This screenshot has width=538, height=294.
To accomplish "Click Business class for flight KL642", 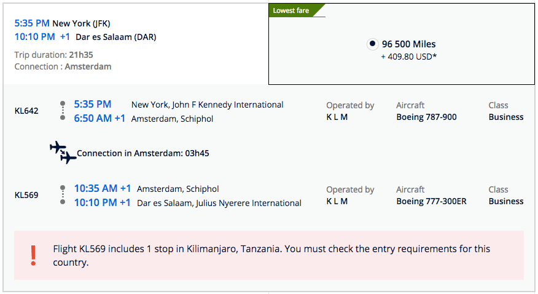I will [x=506, y=117].
